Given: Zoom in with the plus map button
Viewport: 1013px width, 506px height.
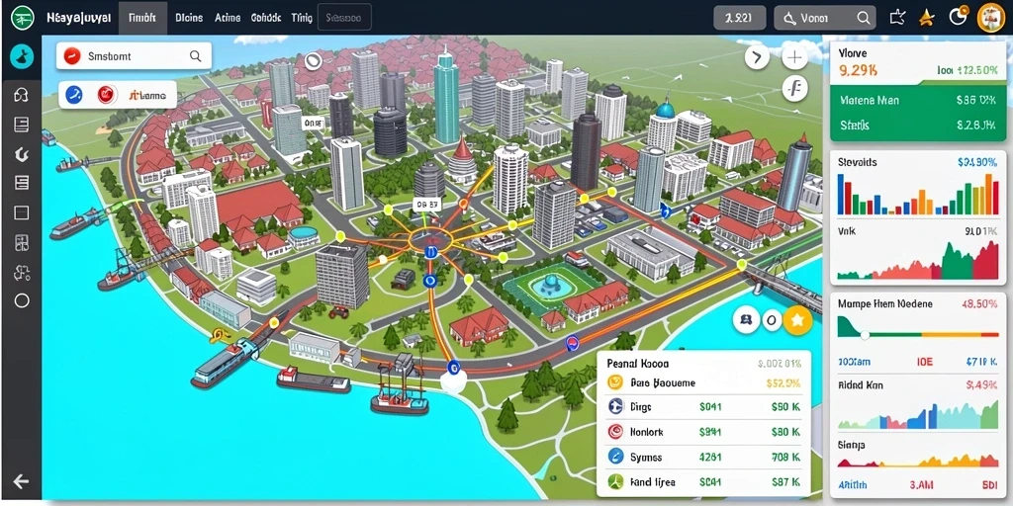Looking at the screenshot, I should tap(794, 58).
